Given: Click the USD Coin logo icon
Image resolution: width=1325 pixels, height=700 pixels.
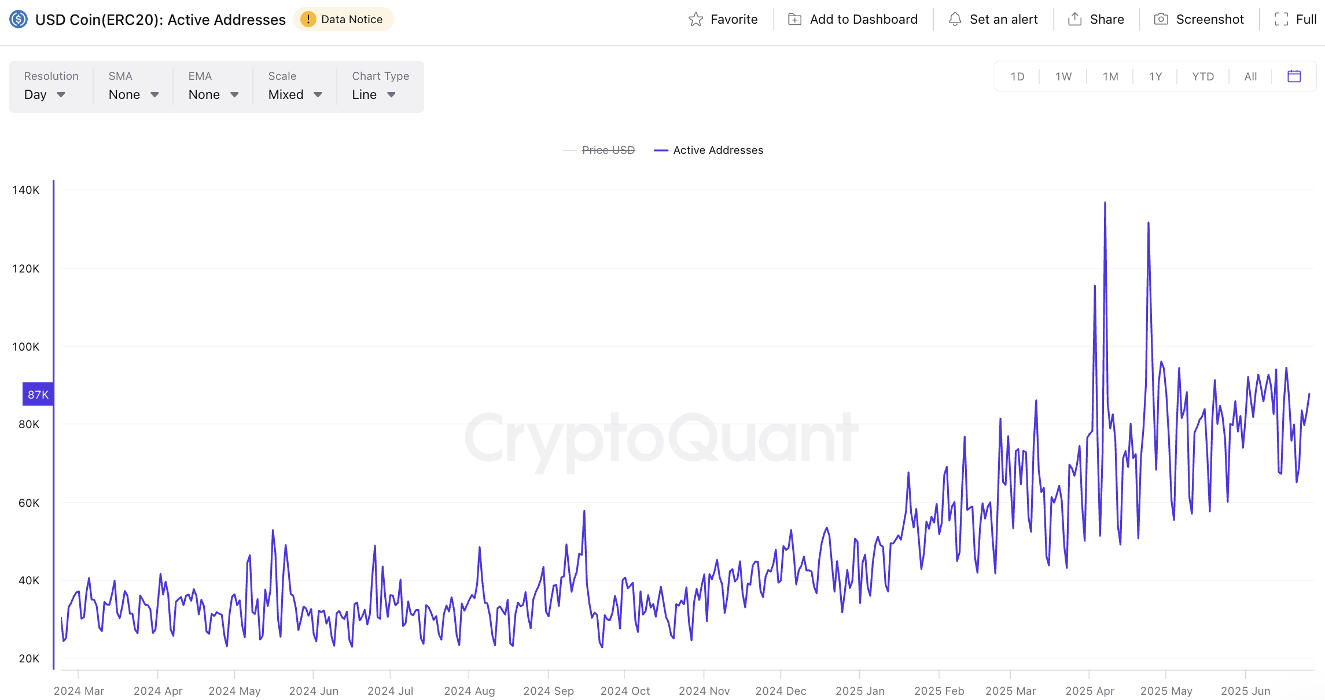Looking at the screenshot, I should pos(19,20).
